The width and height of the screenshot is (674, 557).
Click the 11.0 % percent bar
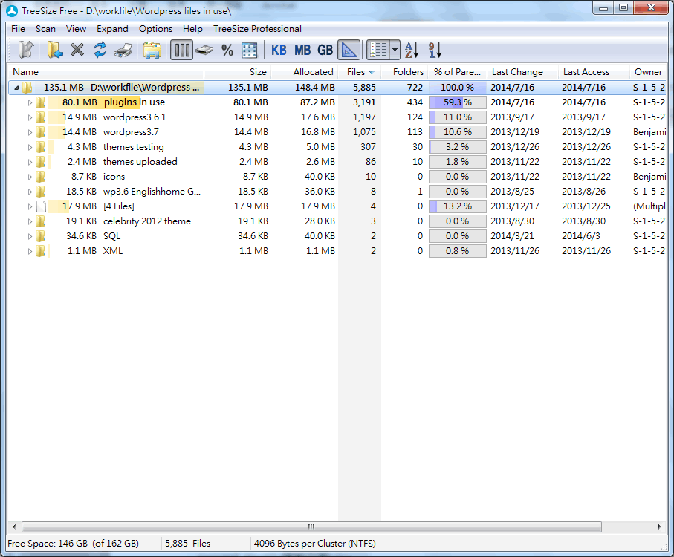(457, 117)
